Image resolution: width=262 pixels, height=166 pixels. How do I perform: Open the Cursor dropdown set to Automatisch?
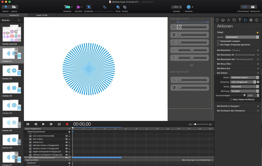pyautogui.click(x=242, y=37)
